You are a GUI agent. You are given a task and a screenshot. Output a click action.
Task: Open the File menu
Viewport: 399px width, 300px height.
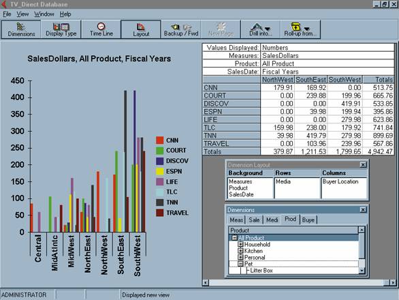(7, 14)
